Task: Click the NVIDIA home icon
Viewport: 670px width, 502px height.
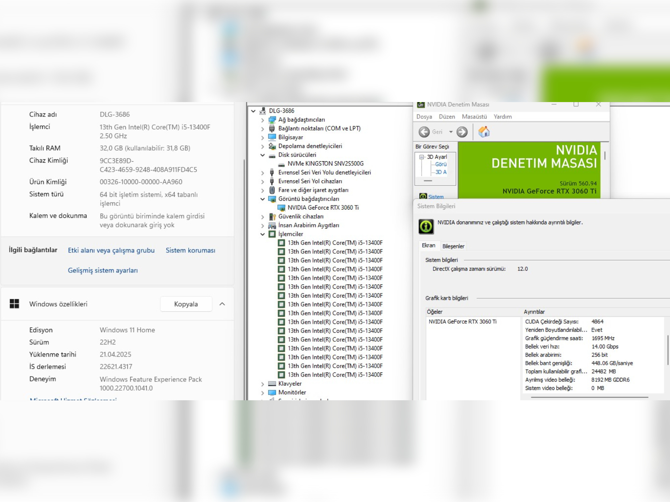Action: coord(484,132)
